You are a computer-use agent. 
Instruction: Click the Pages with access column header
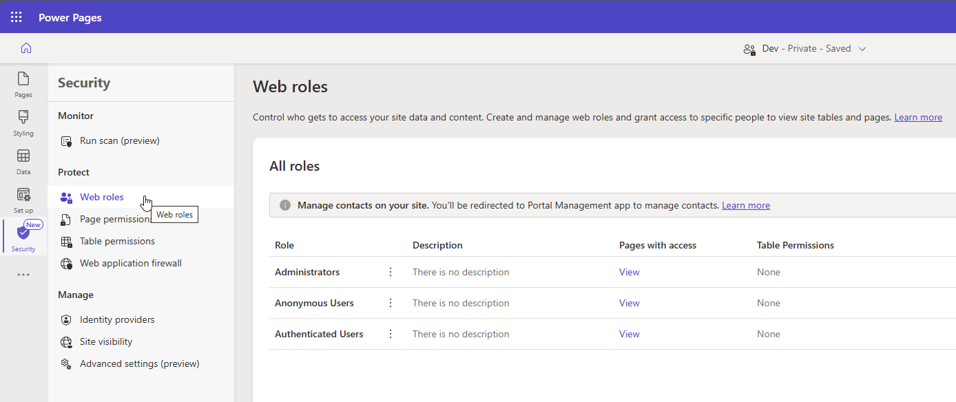(658, 245)
